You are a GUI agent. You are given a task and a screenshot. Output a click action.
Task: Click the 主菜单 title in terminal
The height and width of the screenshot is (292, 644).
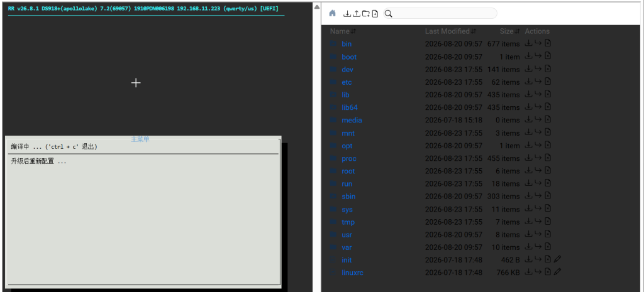click(x=140, y=139)
